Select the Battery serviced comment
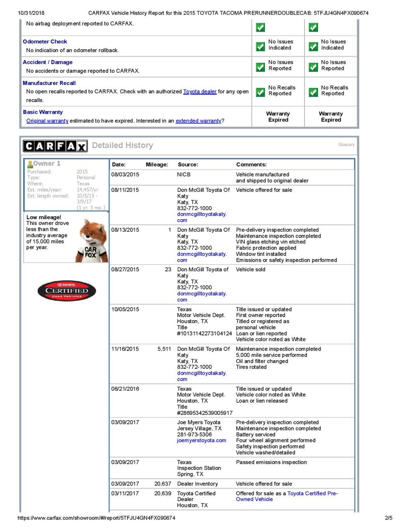The width and height of the screenshot is (410, 531). pos(256,435)
